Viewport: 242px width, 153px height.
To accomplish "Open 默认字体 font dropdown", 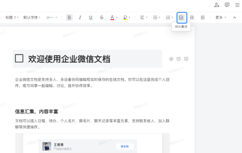I will pos(32,17).
